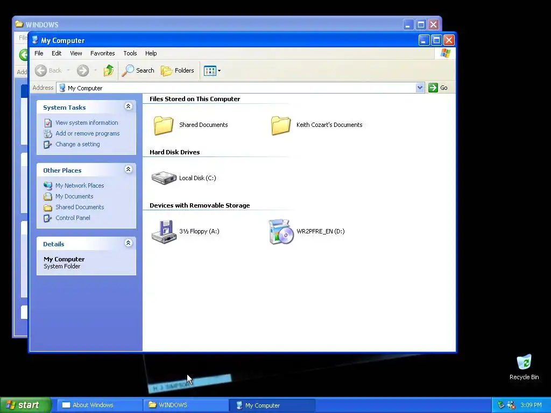Image resolution: width=551 pixels, height=413 pixels.
Task: Click the My Computer title bar icon
Action: pyautogui.click(x=35, y=40)
